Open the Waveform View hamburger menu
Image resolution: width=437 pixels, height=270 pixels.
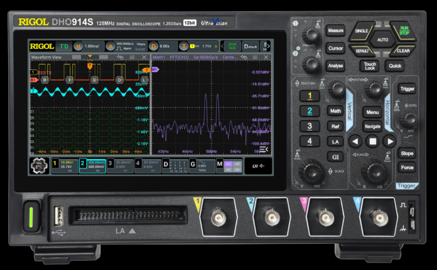(x=132, y=57)
